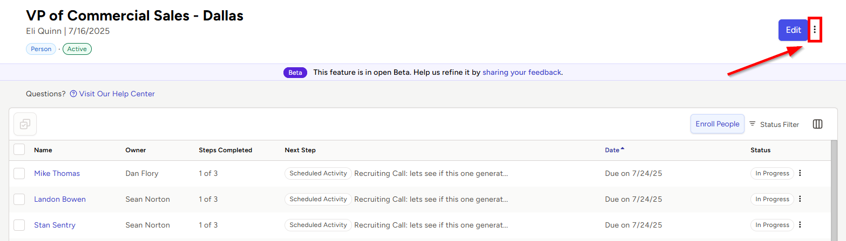846x241 pixels.
Task: Open the In Progress status for Landon Bowen
Action: pos(772,199)
